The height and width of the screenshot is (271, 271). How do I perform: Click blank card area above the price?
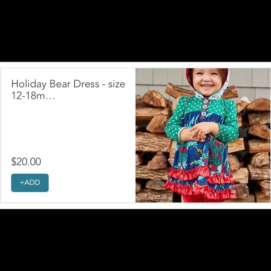(68, 128)
